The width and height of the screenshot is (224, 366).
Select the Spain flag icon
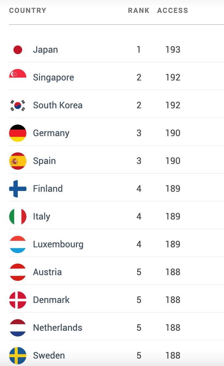(x=18, y=161)
